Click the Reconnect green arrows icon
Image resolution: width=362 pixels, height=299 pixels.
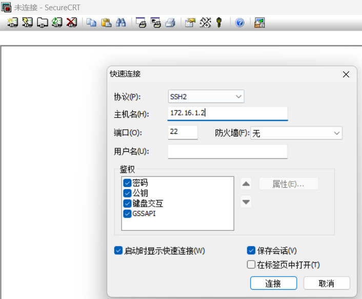[x=57, y=23]
